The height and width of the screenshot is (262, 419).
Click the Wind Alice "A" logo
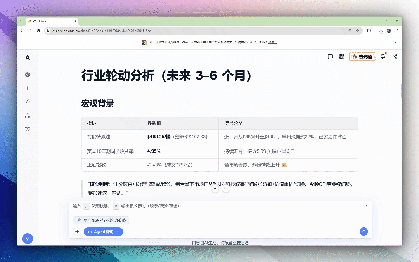[28, 58]
